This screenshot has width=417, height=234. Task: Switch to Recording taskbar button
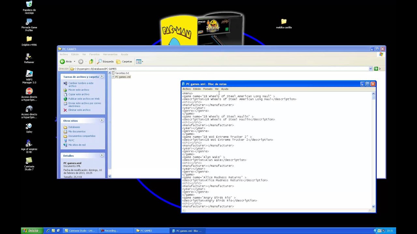[x=116, y=231]
